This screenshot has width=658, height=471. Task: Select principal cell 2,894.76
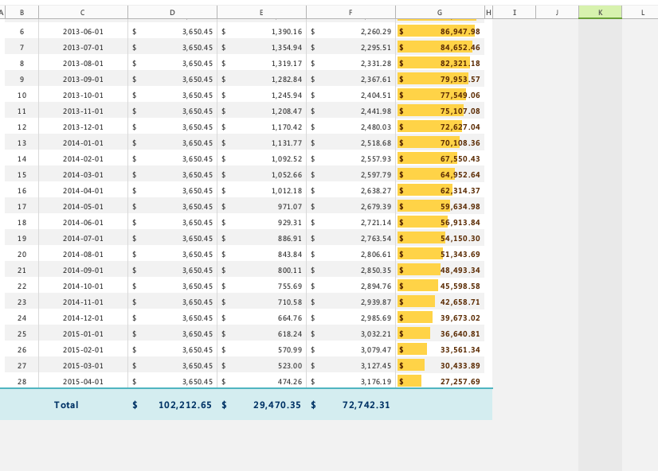351,286
